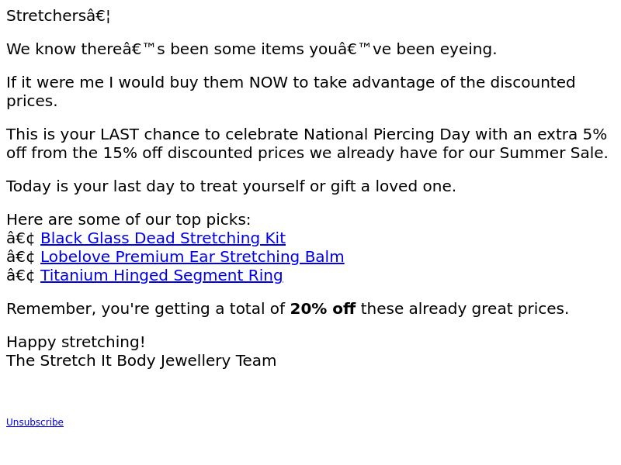The height and width of the screenshot is (465, 621).
Task: Click the 'Remember, you're getting a total' text
Action: (x=146, y=308)
